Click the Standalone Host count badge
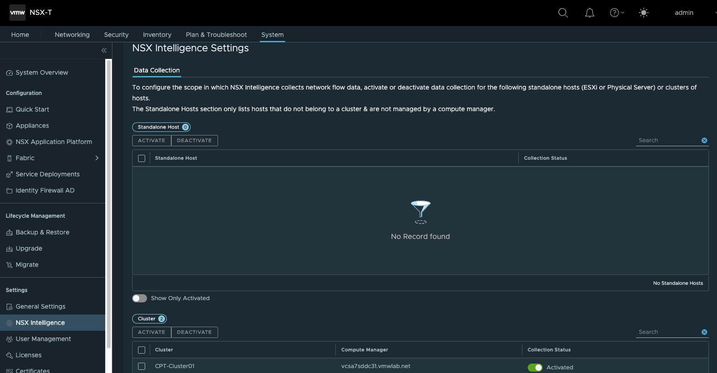Viewport: 717px width, 373px height. tap(185, 127)
